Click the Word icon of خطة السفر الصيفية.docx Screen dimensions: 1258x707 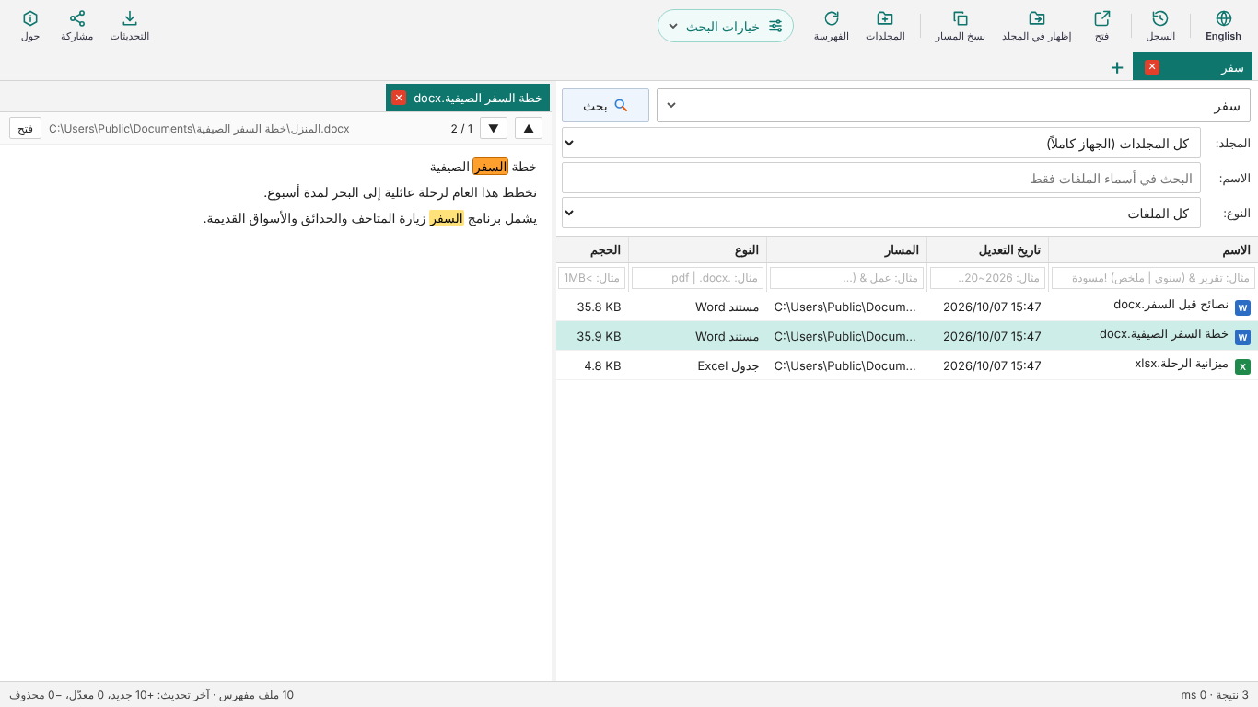point(1242,337)
